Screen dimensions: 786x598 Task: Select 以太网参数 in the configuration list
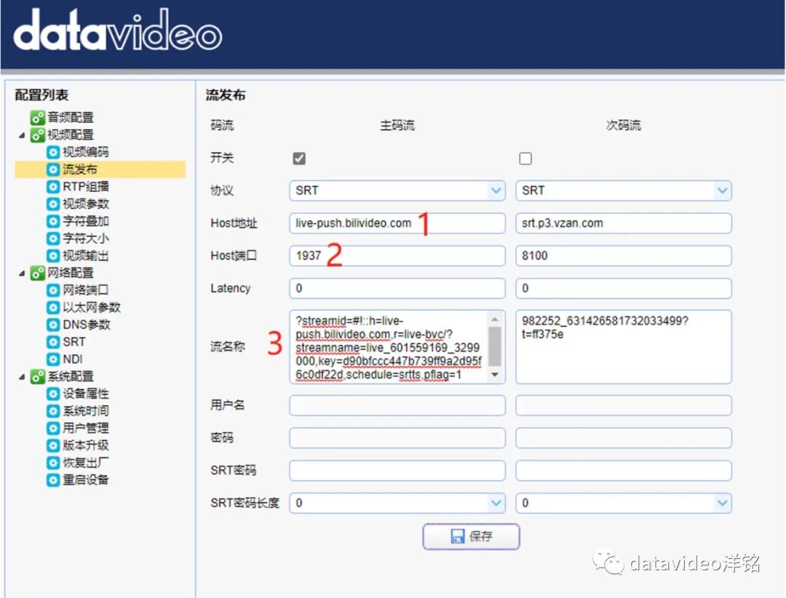point(91,308)
